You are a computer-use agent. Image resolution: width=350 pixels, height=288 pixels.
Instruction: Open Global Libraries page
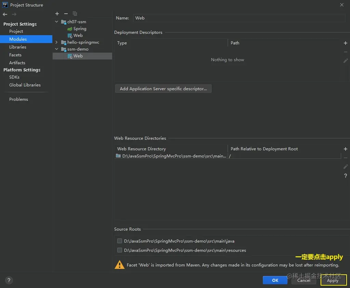coord(25,85)
